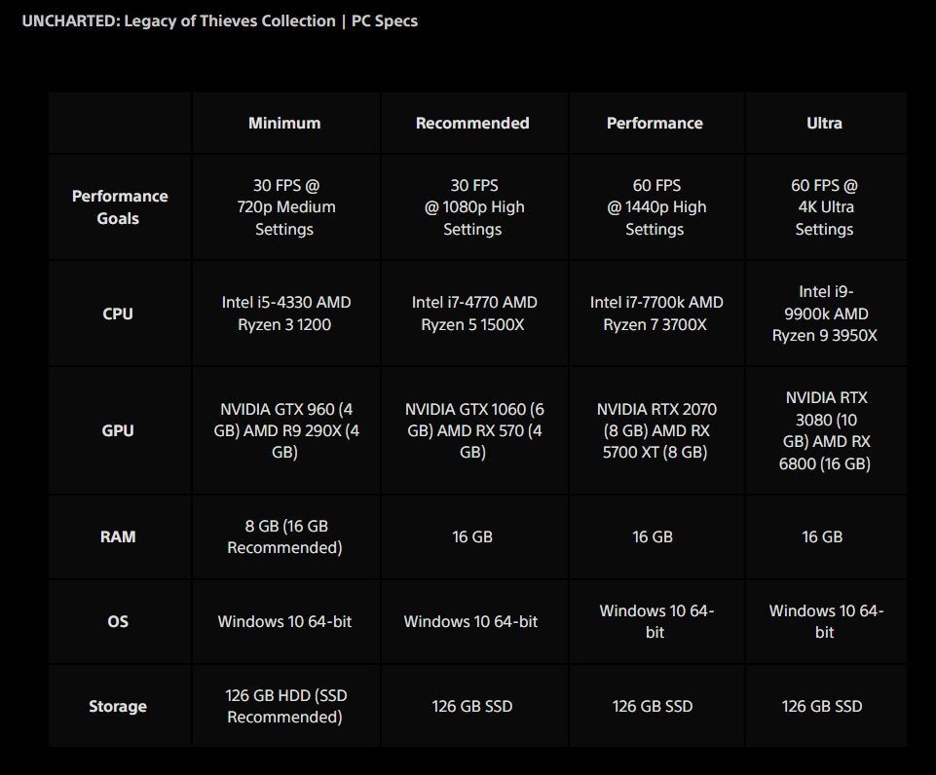Viewport: 936px width, 775px height.
Task: Select the NVIDIA GTX 1060 GPU cell
Action: click(x=472, y=430)
